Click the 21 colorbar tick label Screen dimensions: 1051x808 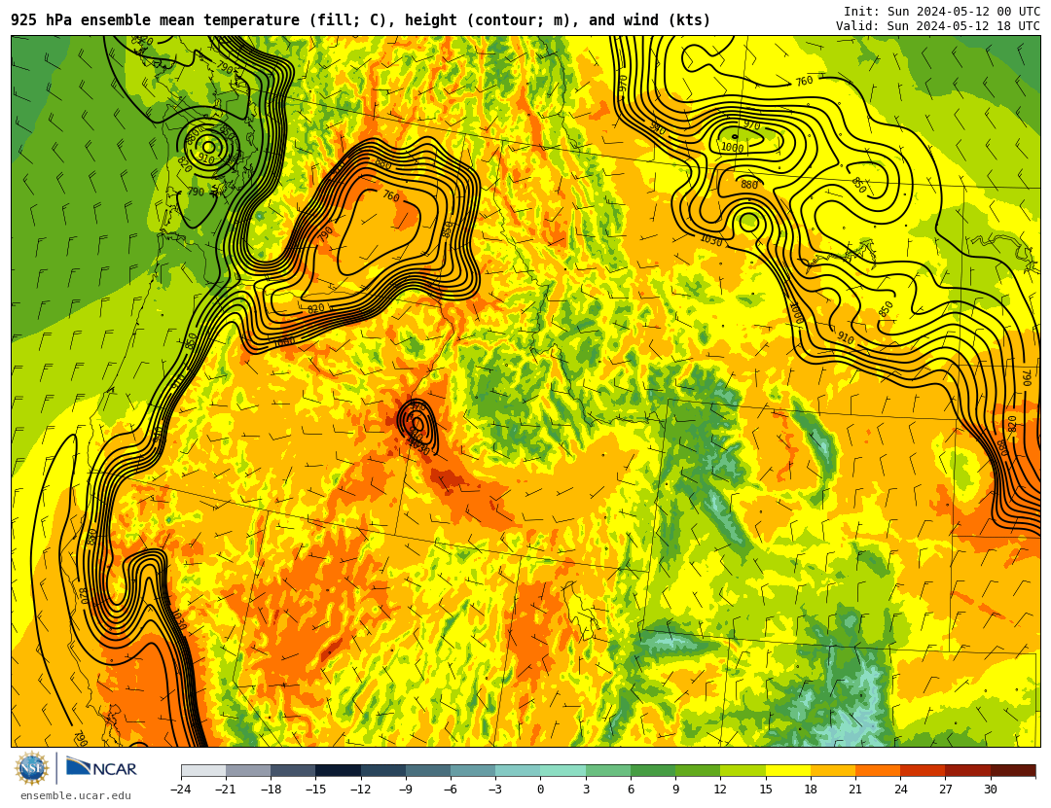click(x=855, y=790)
